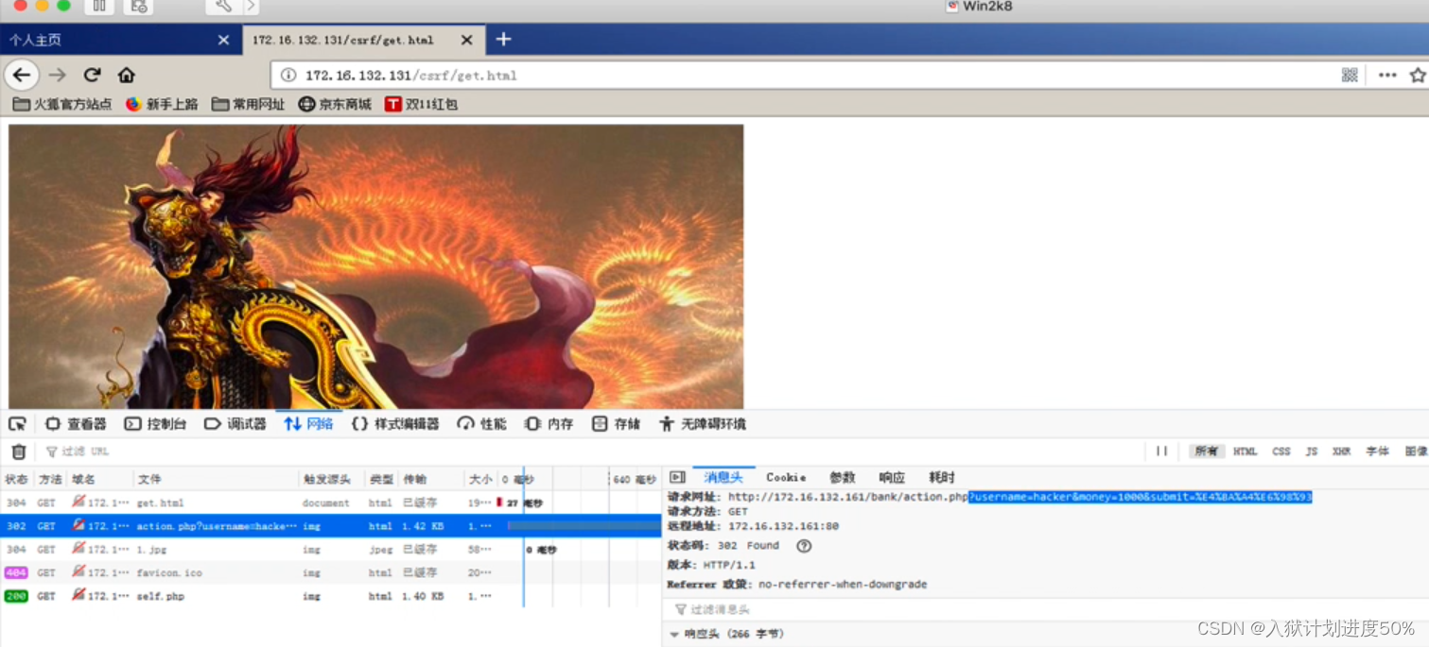Toggle the 所有 request type filter

[1206, 451]
